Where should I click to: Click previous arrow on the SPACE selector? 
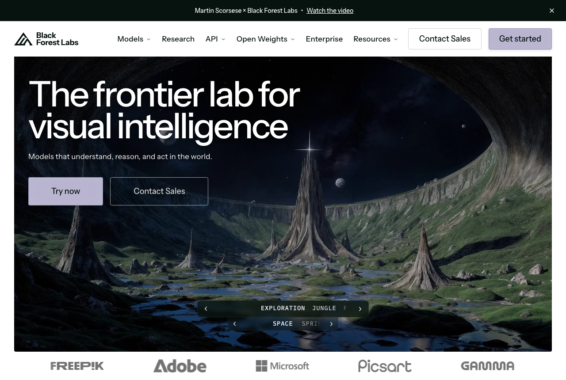point(235,324)
